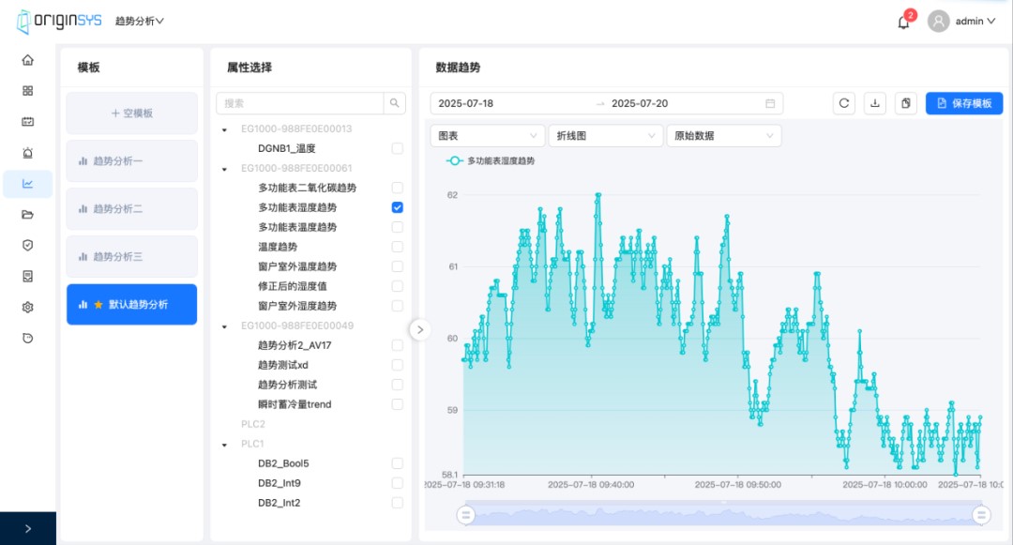
Task: Click the refresh icon above the chart
Action: pos(844,103)
